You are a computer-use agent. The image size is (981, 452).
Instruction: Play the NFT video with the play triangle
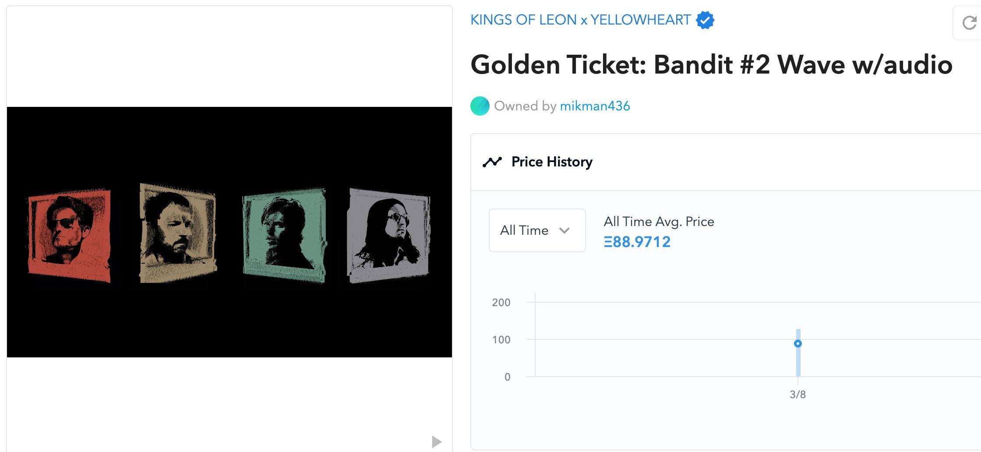coord(436,441)
